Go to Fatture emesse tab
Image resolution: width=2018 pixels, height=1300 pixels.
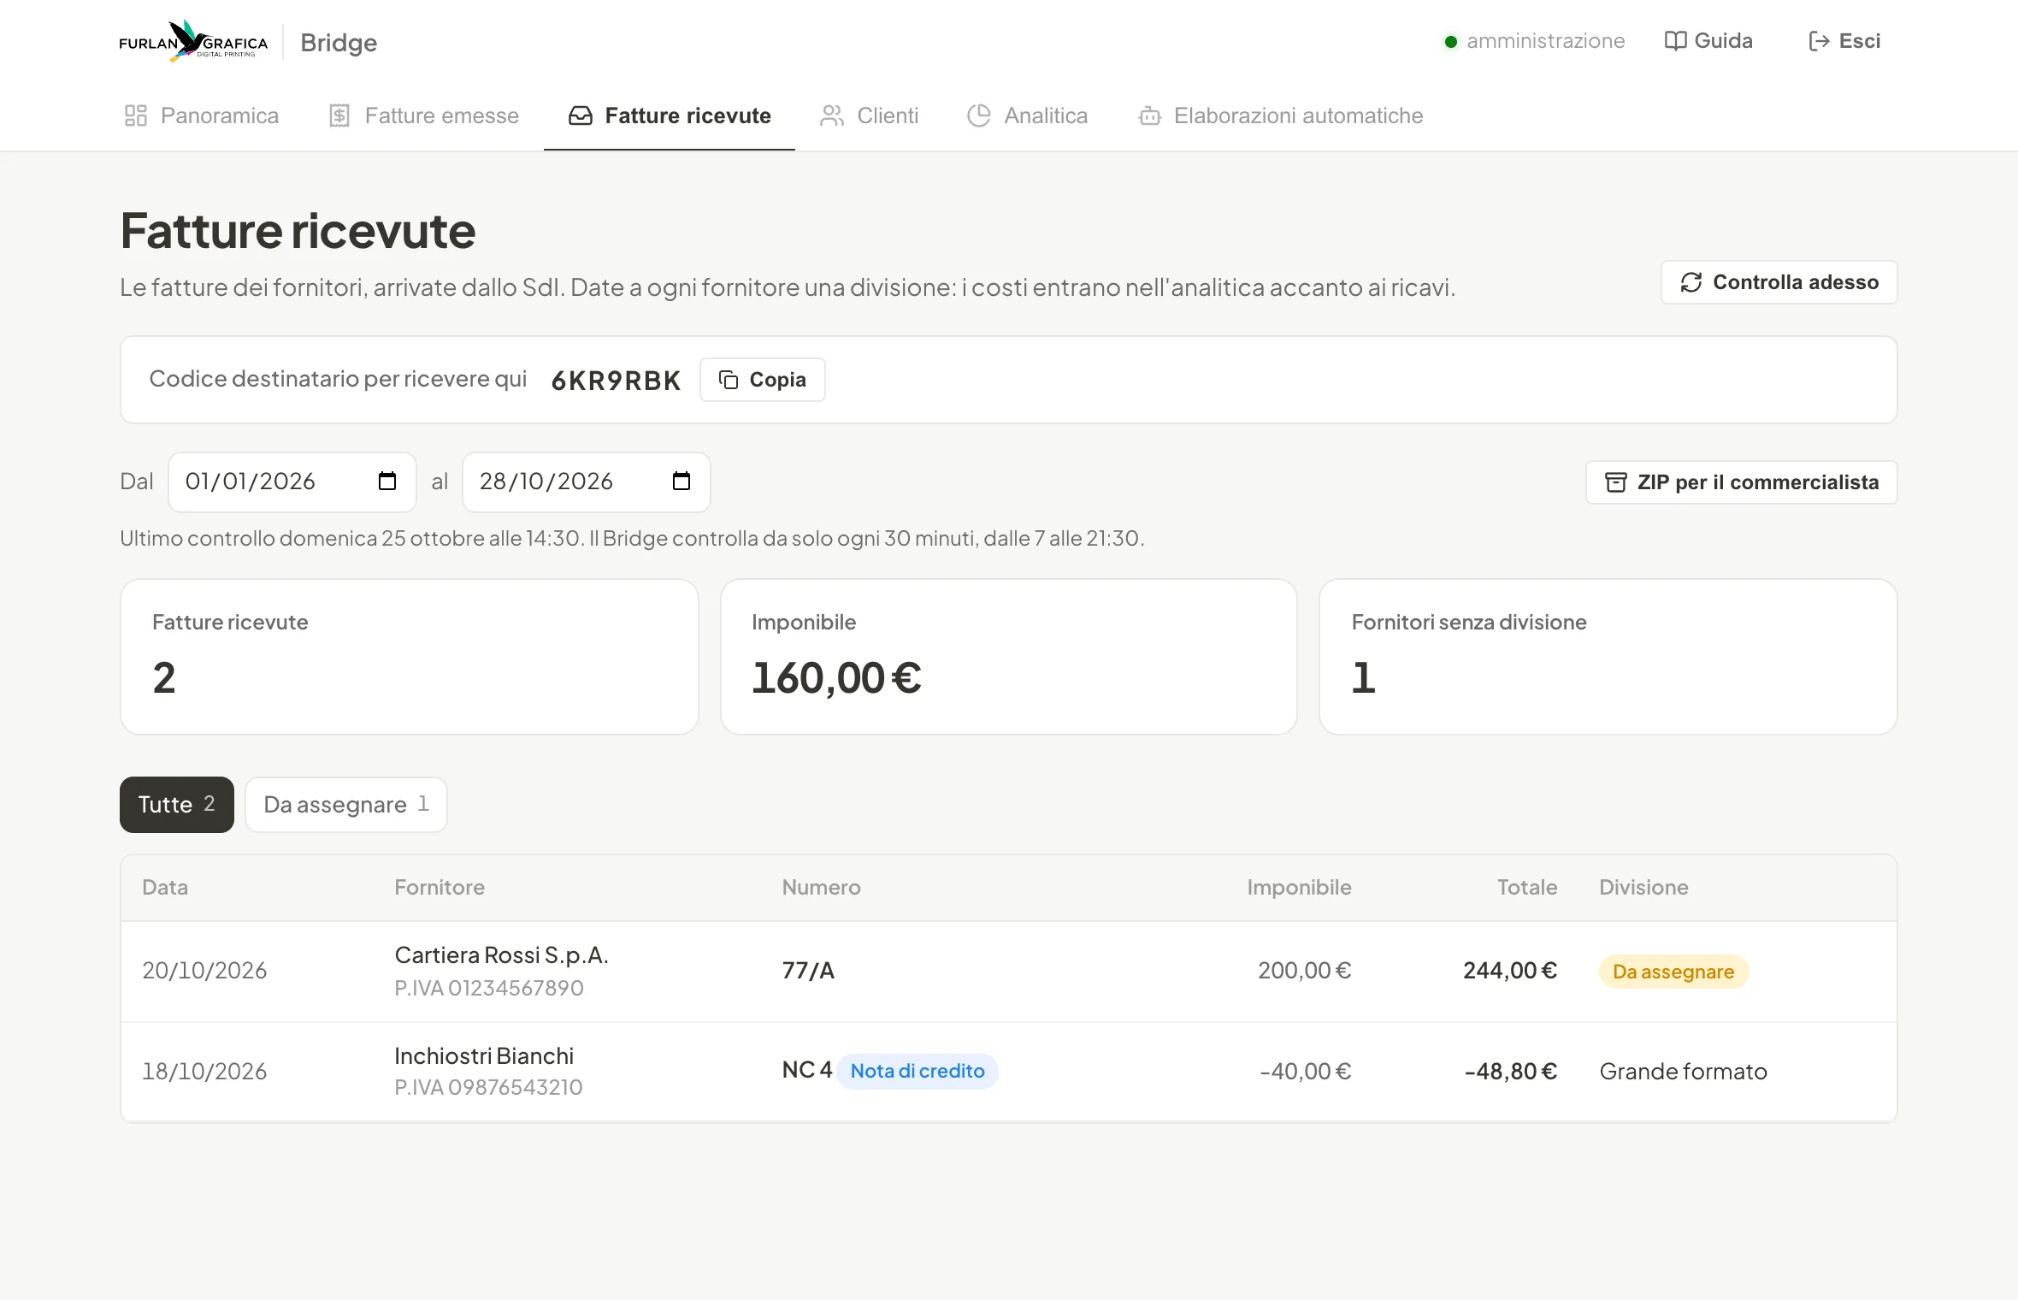[424, 115]
